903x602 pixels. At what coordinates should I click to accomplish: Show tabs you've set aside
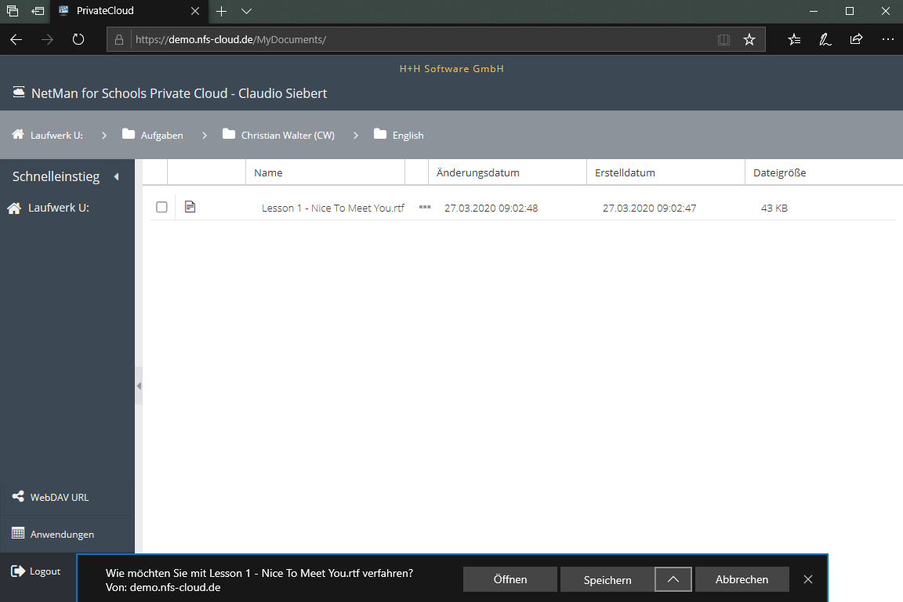[13, 11]
